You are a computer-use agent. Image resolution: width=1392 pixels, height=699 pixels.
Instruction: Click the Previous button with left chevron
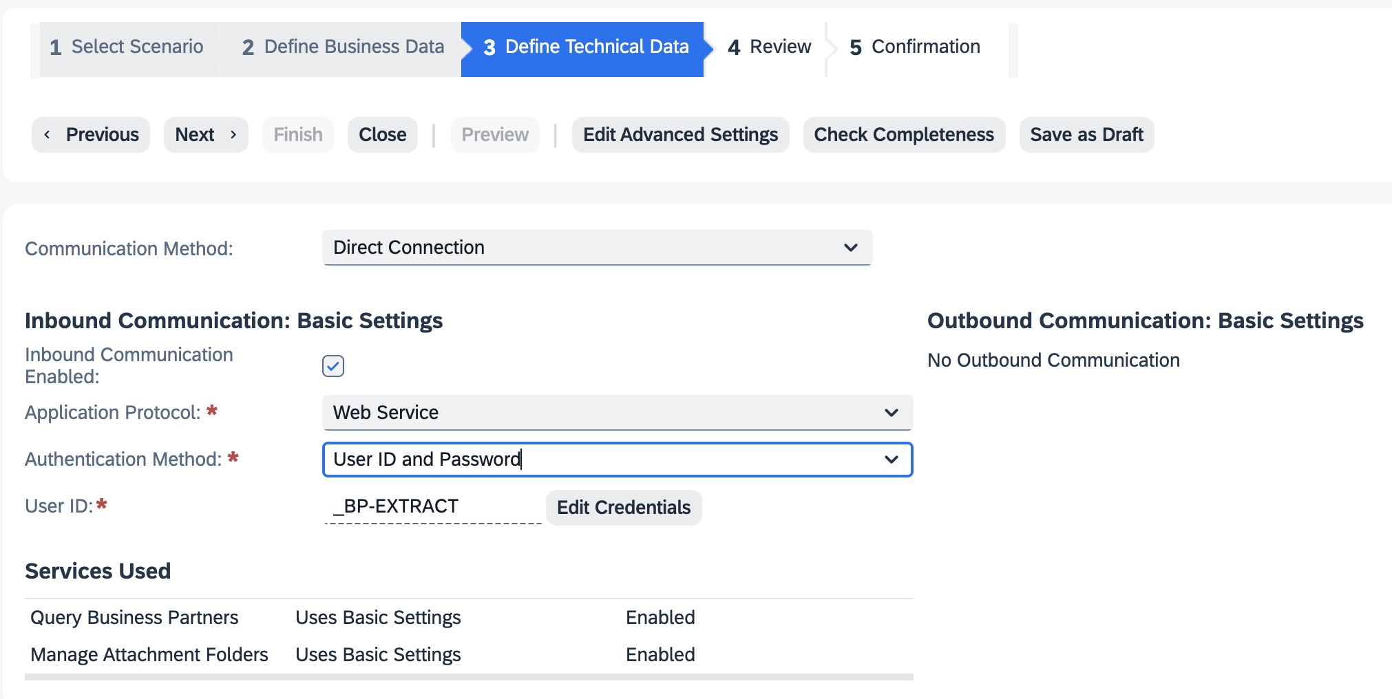91,135
